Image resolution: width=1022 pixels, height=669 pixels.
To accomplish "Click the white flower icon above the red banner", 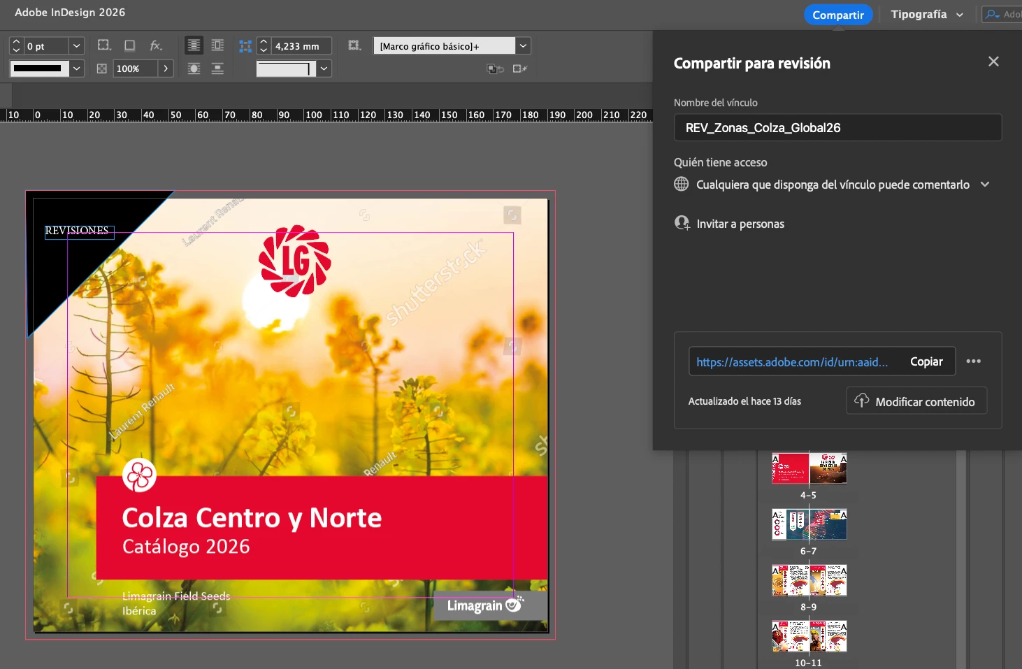I will coord(139,476).
